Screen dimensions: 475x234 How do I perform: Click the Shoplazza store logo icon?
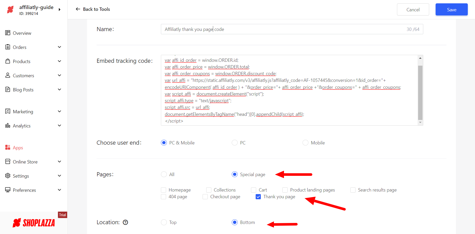coord(10,10)
